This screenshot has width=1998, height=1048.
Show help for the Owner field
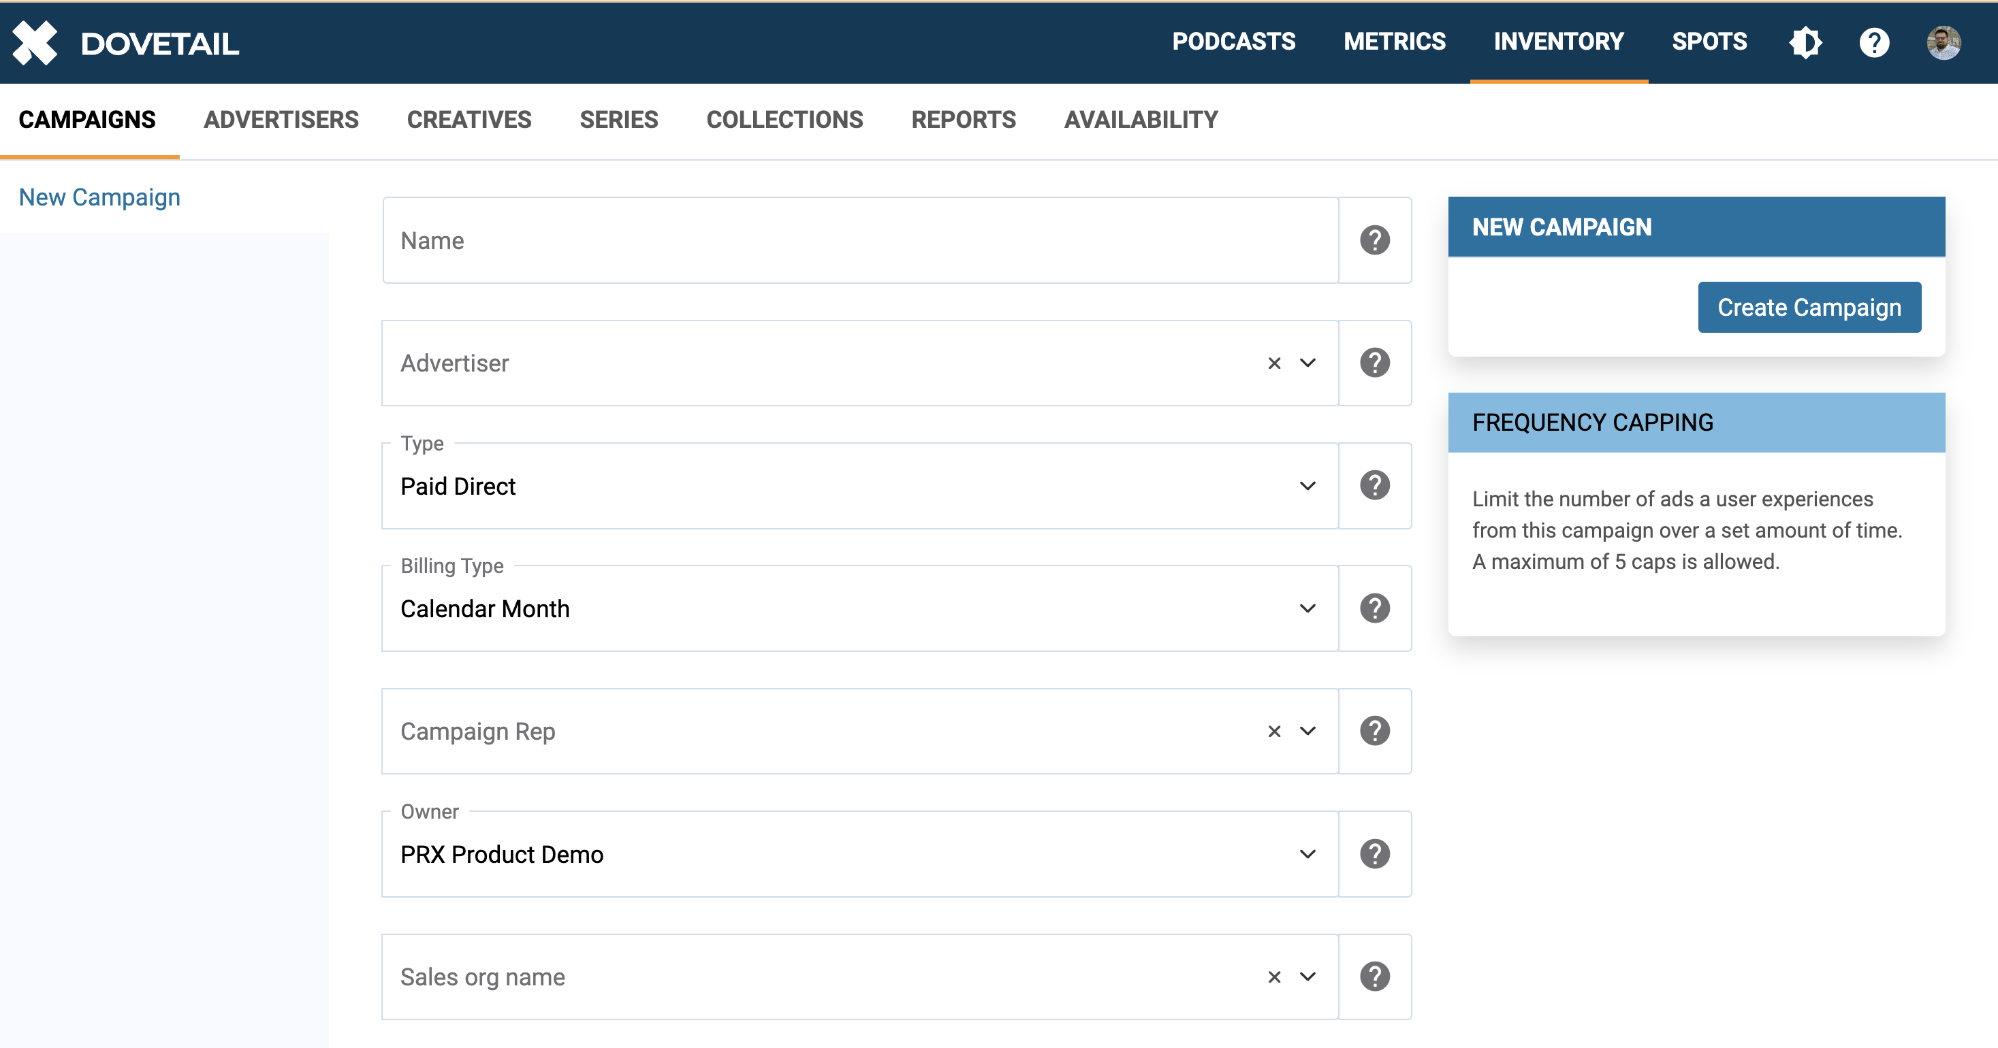click(1374, 854)
